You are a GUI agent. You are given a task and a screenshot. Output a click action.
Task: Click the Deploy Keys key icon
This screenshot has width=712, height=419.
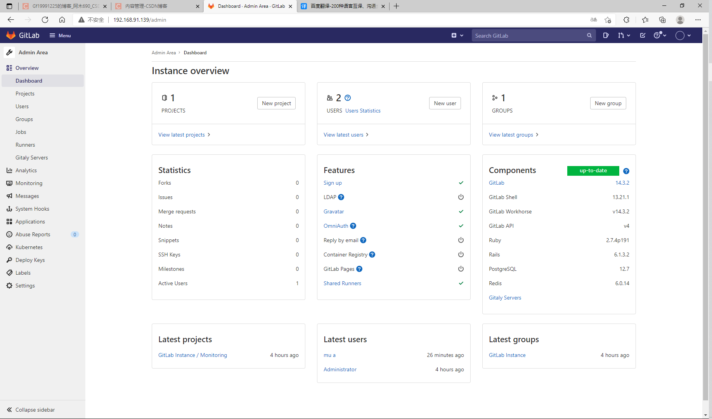pyautogui.click(x=9, y=260)
